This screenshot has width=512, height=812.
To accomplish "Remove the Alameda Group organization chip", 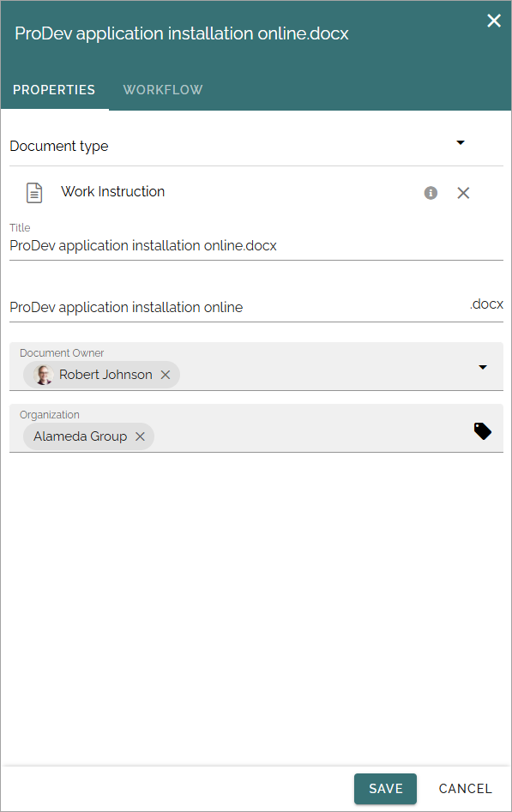I will pos(140,436).
